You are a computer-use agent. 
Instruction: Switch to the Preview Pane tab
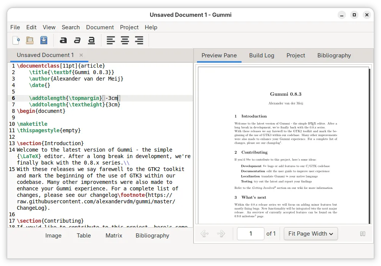click(219, 55)
